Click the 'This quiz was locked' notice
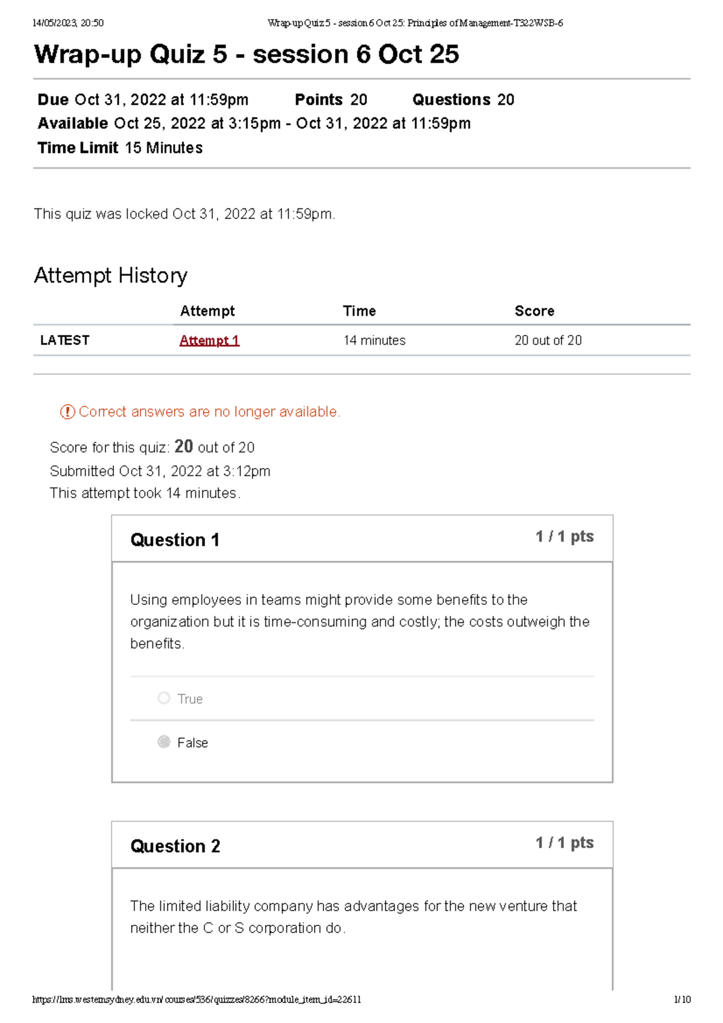Image resolution: width=723 pixels, height=1023 pixels. pos(184,214)
